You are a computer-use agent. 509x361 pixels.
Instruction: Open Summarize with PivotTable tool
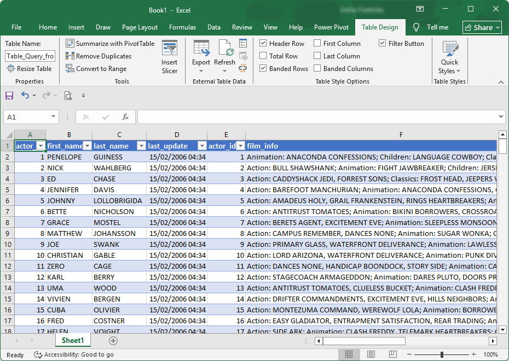point(110,43)
